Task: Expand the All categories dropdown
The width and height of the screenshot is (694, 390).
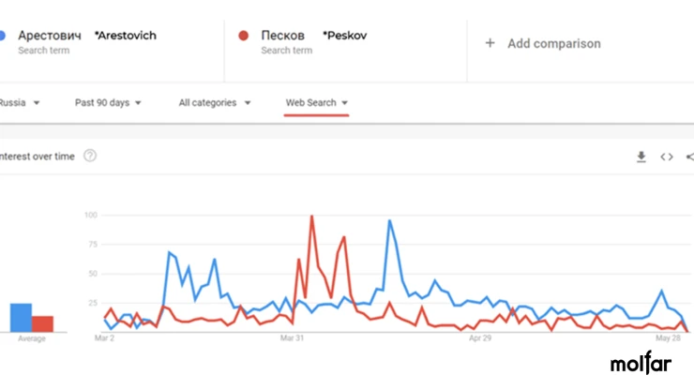Action: pos(215,103)
